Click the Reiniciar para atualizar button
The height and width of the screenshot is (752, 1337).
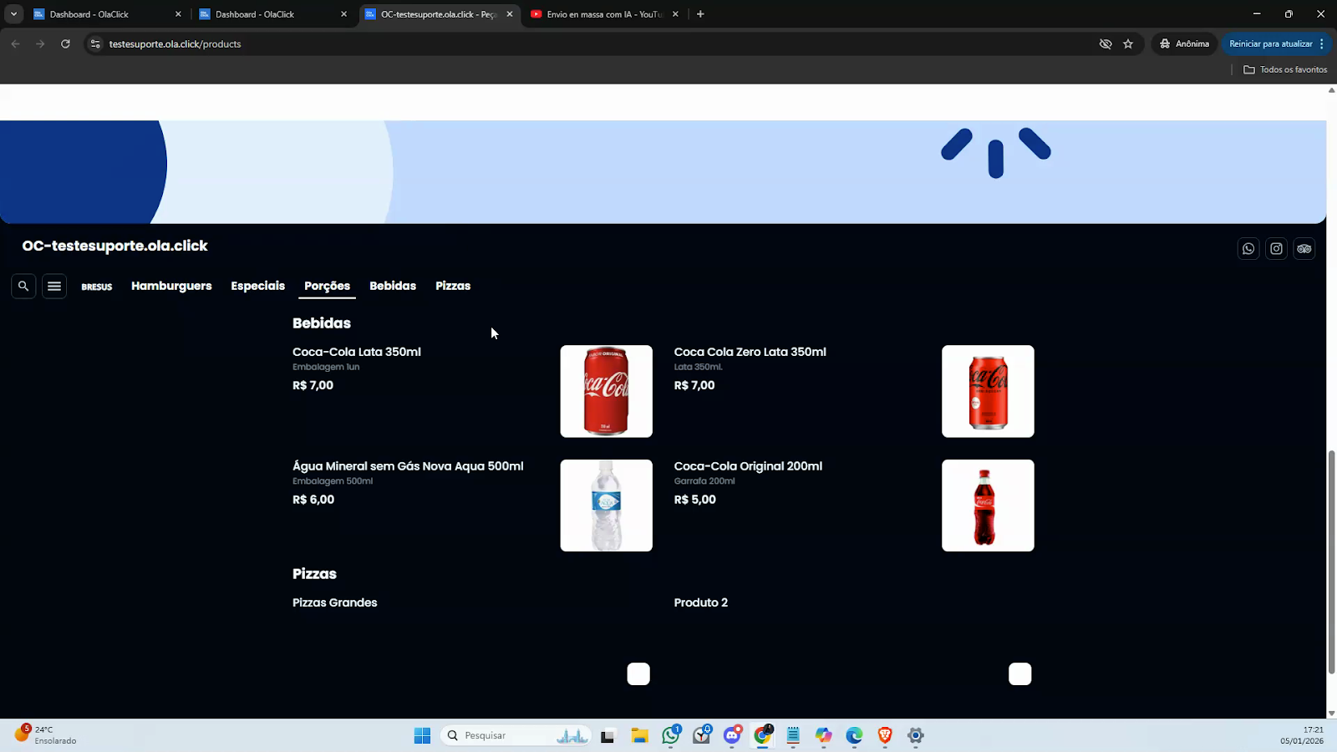[1270, 44]
